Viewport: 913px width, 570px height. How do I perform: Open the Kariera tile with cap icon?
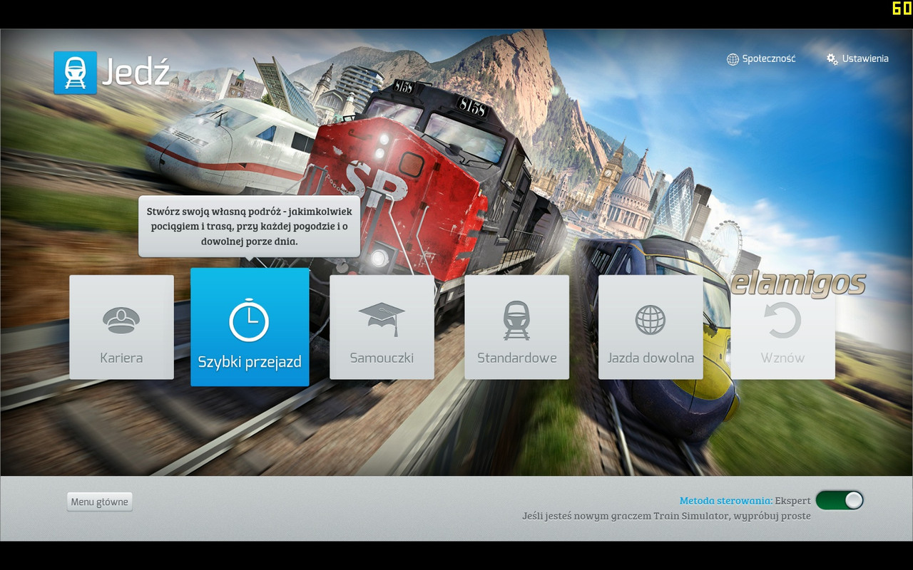pos(121,327)
